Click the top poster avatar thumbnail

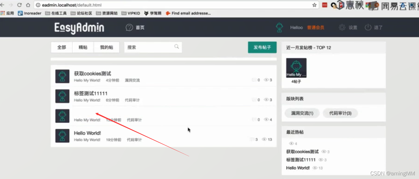296,67
